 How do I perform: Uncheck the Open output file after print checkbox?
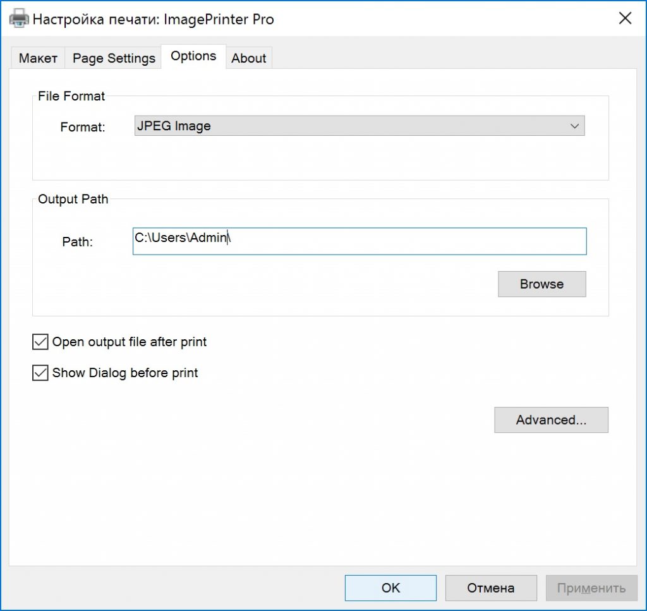click(x=40, y=342)
